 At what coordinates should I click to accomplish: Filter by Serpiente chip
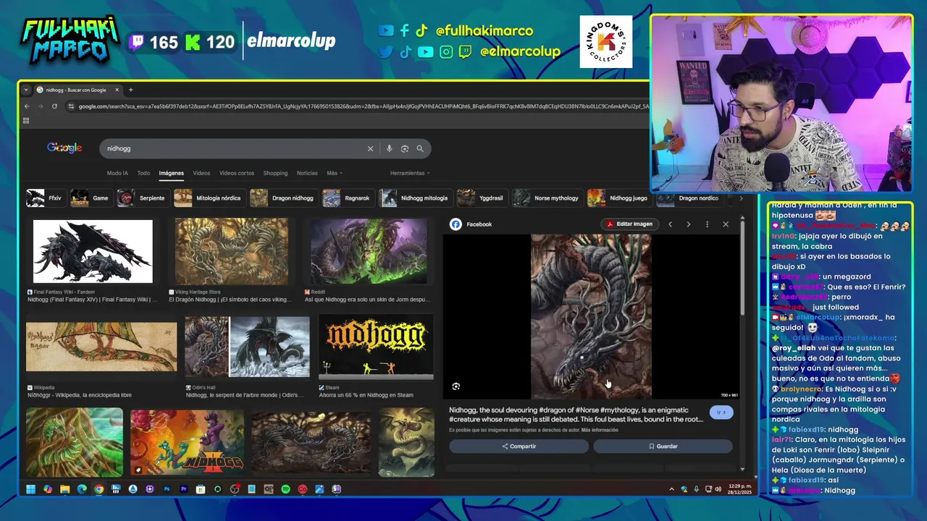click(142, 198)
